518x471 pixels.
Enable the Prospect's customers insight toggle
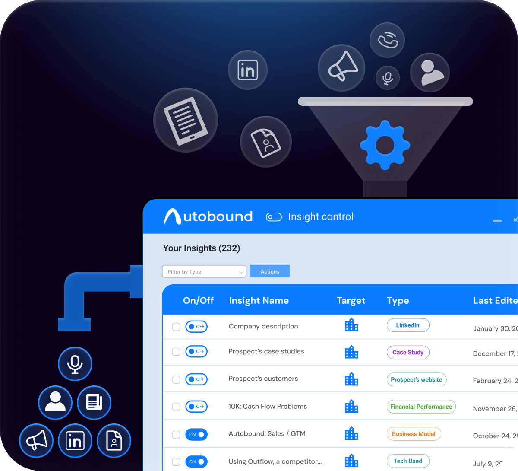pyautogui.click(x=196, y=379)
